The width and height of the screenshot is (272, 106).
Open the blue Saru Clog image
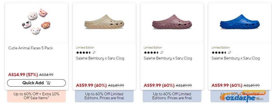pyautogui.click(x=240, y=22)
